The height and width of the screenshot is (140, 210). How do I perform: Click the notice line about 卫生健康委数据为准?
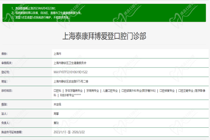pos(47,13)
